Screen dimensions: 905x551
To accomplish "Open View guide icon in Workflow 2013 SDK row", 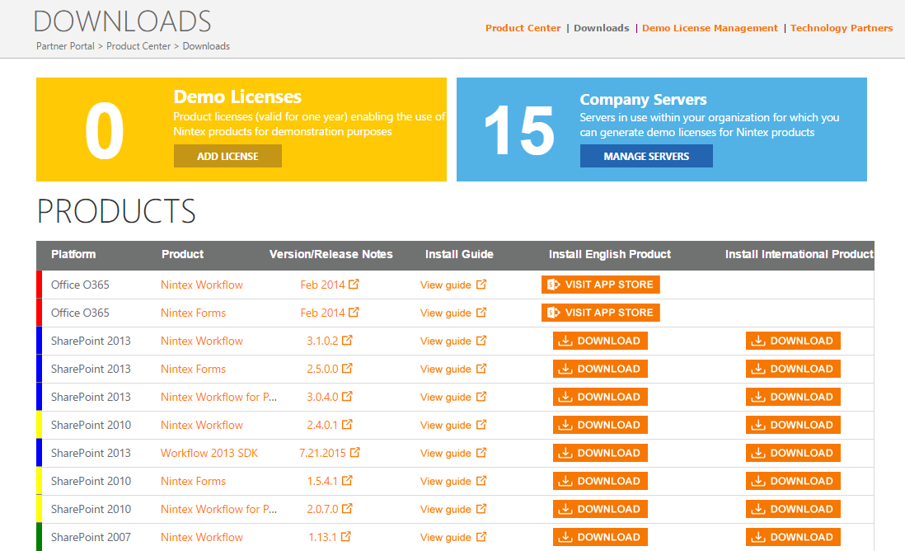I will click(481, 452).
